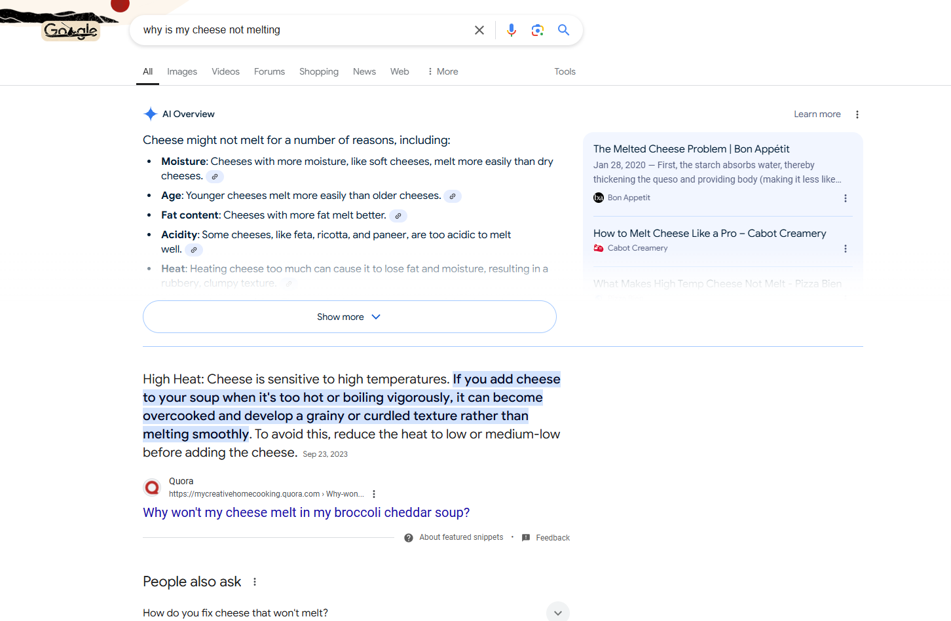The width and height of the screenshot is (951, 621).
Task: Open the More search filters dropdown
Action: tap(443, 72)
